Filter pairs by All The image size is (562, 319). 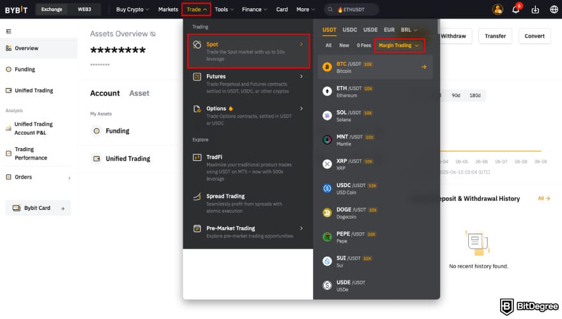(328, 45)
